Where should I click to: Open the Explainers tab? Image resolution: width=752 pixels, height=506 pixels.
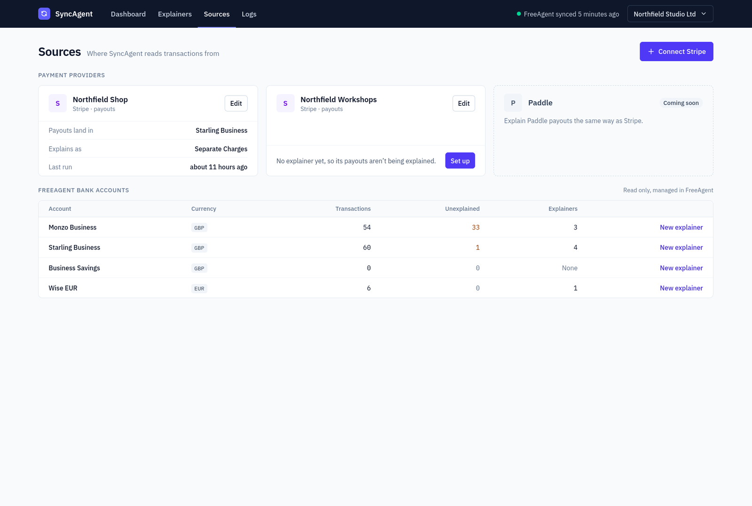tap(175, 14)
